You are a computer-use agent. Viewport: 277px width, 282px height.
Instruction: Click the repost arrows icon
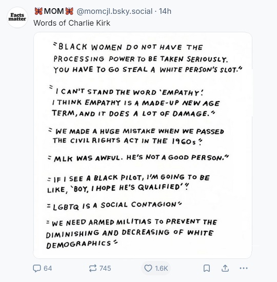coord(93,268)
